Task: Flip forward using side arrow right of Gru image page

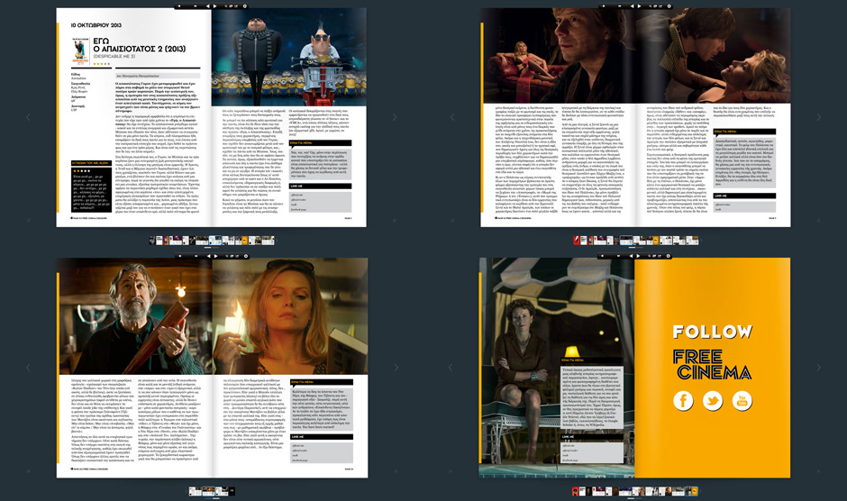Action: pyautogui.click(x=395, y=117)
